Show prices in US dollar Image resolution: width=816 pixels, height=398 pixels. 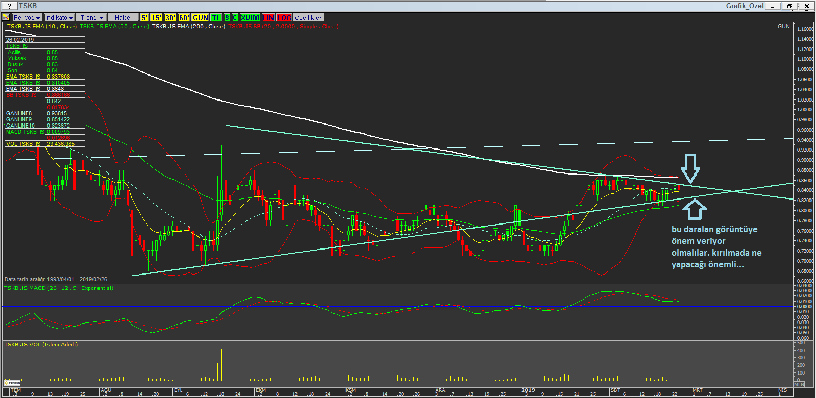coord(227,17)
